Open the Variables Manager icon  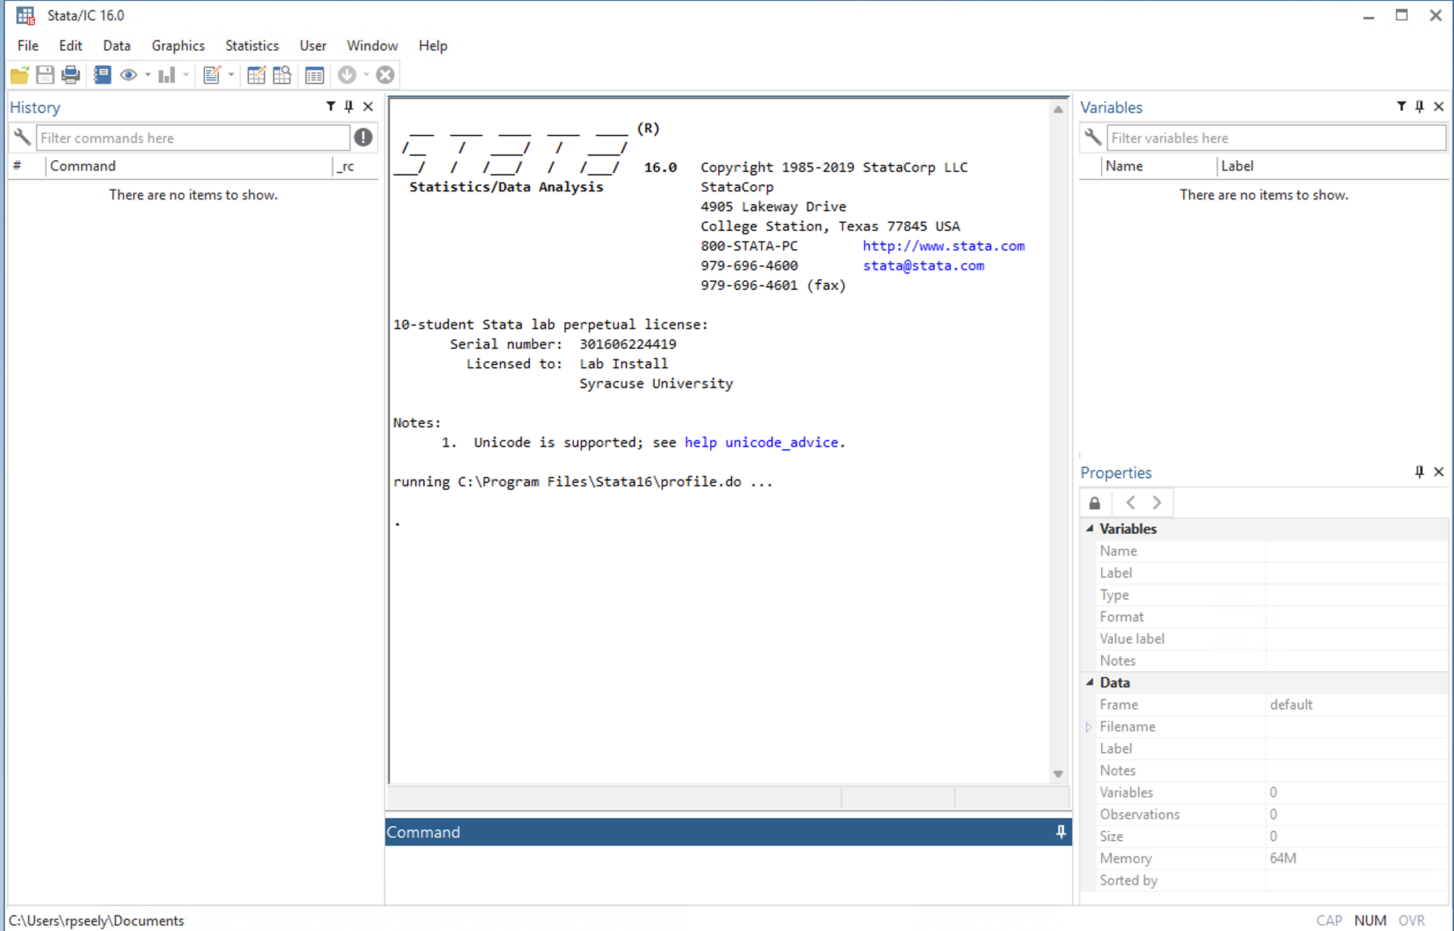[x=315, y=75]
